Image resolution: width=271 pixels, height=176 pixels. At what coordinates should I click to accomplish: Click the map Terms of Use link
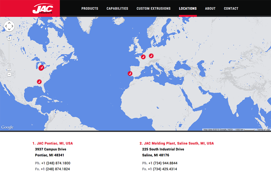pos(263,130)
